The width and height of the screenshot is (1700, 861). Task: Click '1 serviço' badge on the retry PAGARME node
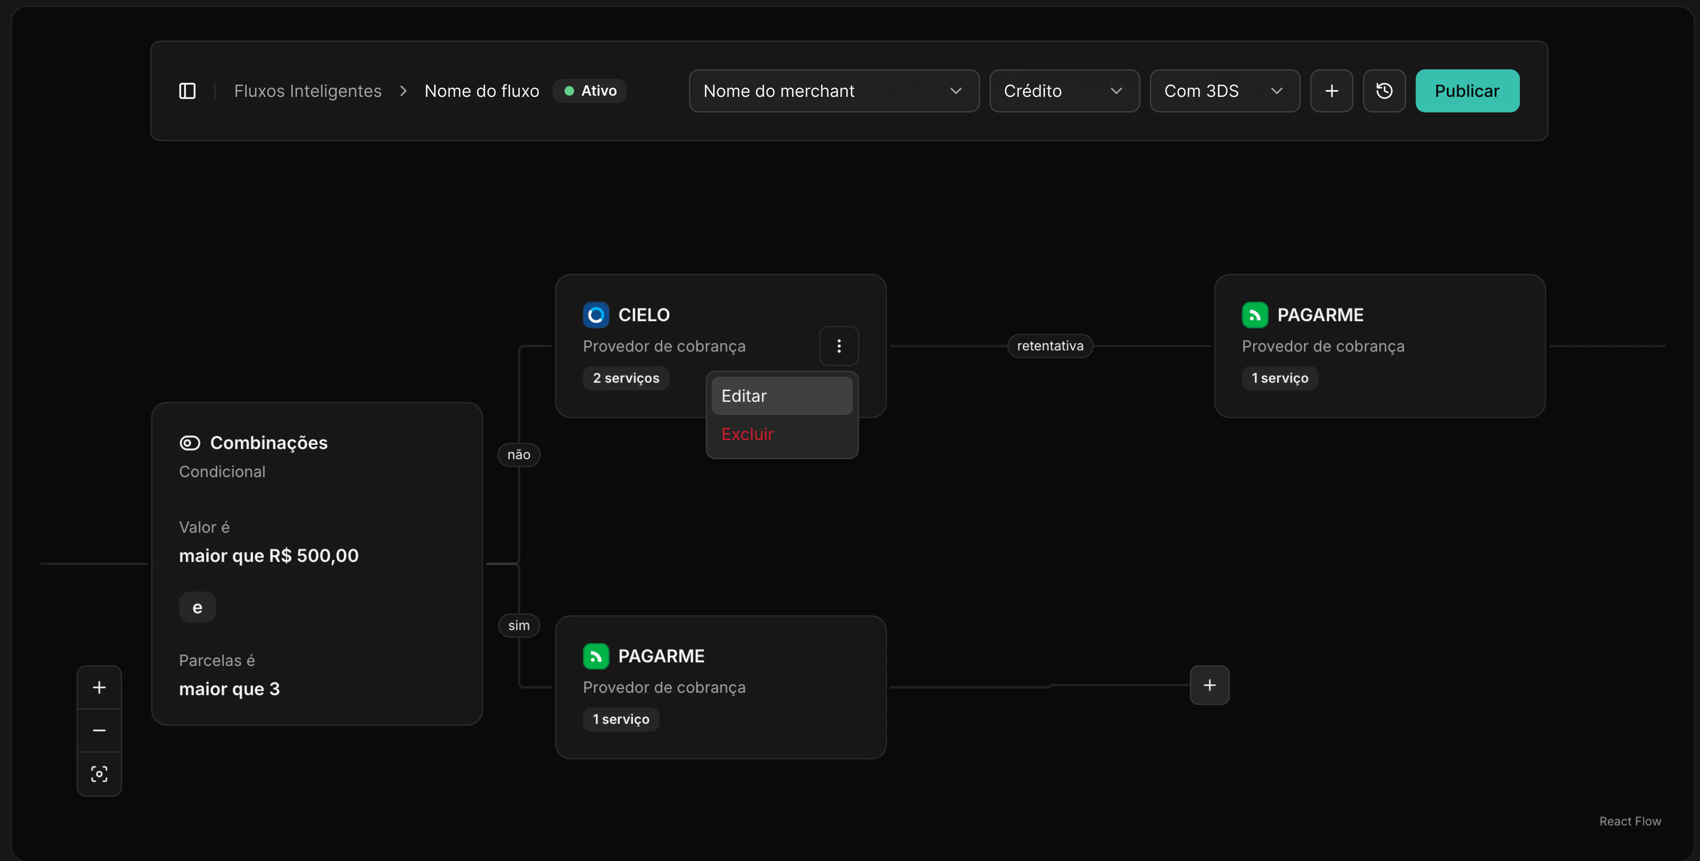(1280, 378)
